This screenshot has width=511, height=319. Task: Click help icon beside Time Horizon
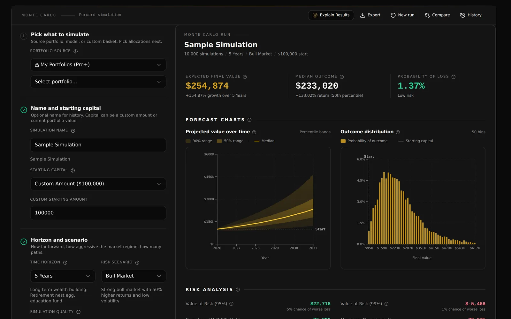tap(65, 263)
